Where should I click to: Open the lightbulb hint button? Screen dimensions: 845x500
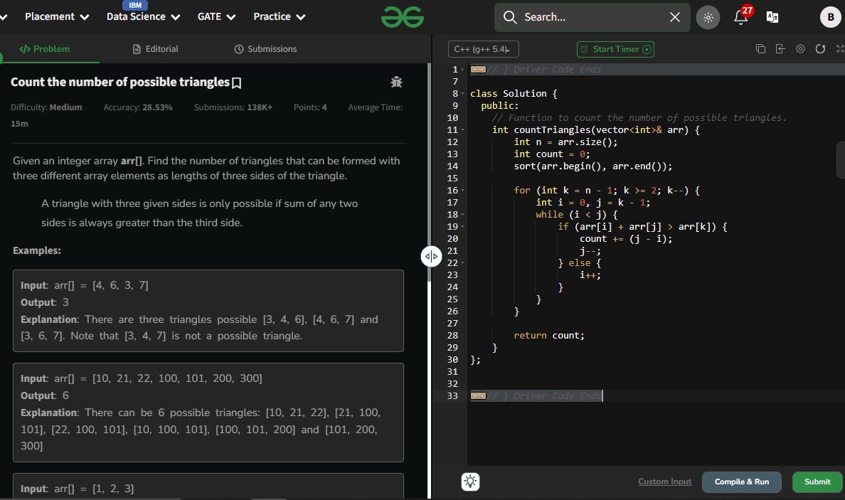click(470, 482)
